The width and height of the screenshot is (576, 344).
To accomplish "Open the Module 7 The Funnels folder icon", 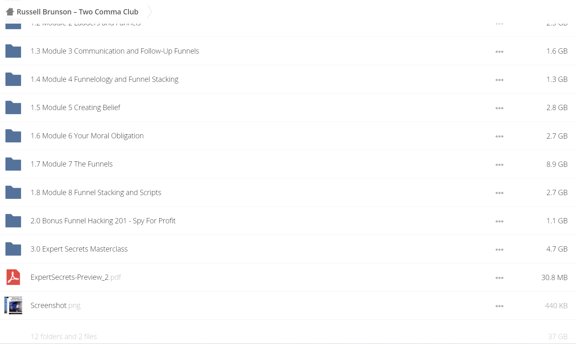I will [13, 164].
